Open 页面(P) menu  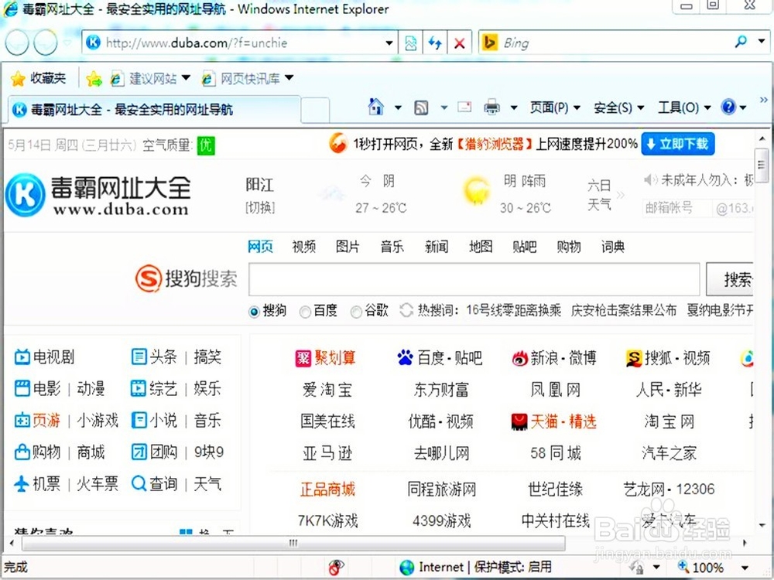pos(555,107)
